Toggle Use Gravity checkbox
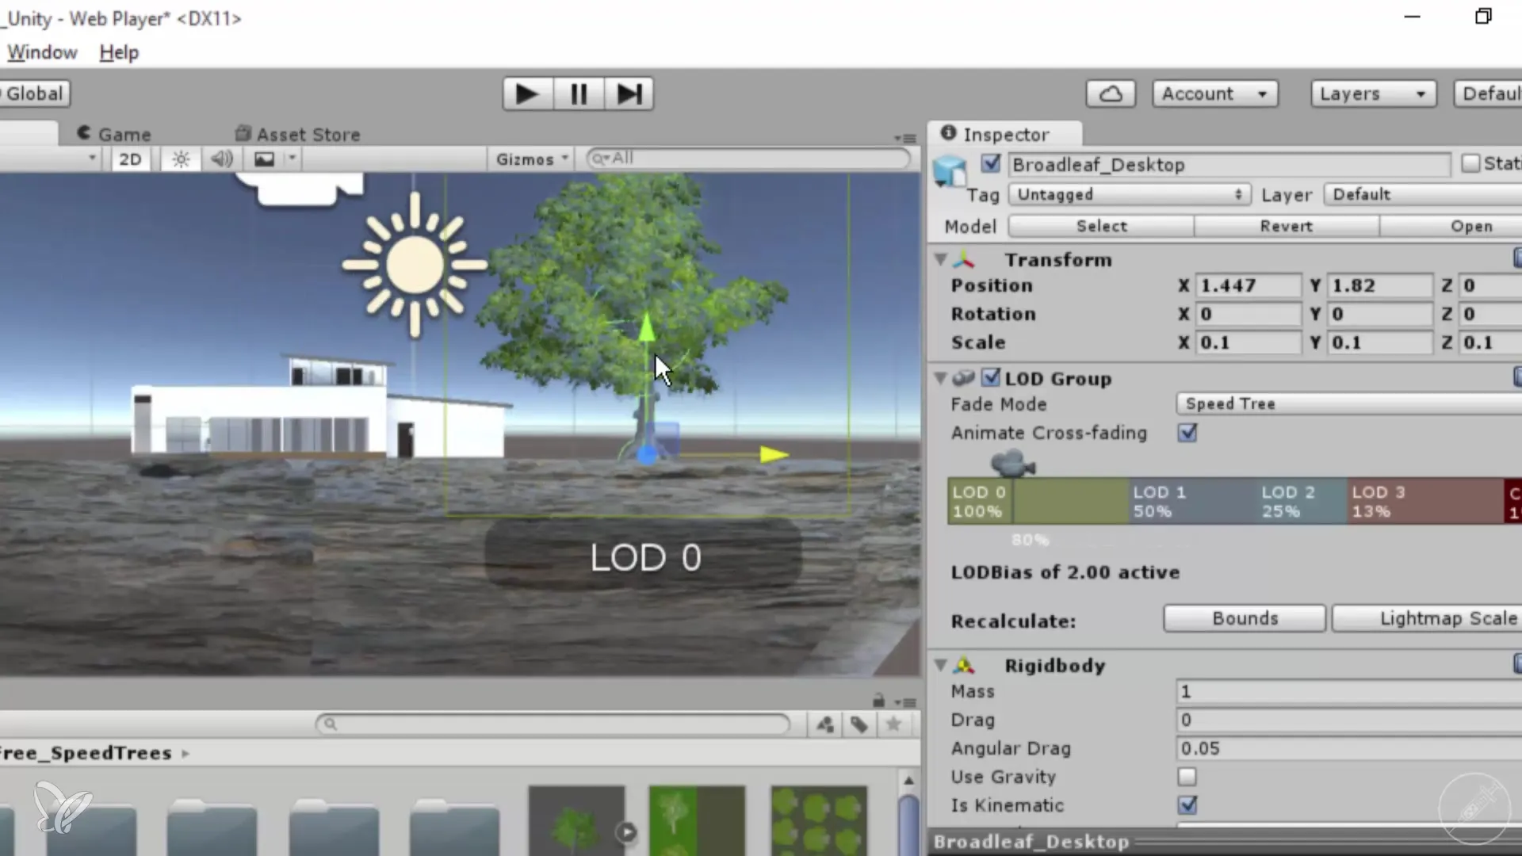Screen dimensions: 1522x856 pos(1187,777)
